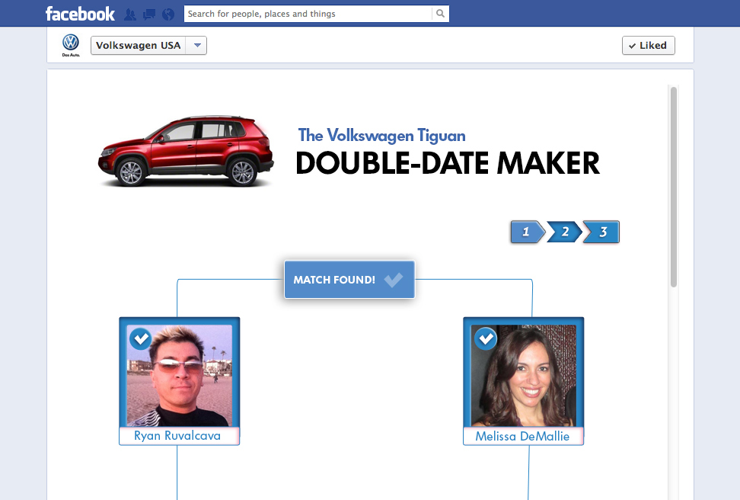740x500 pixels.
Task: Click the Volkswagen USA page name
Action: [x=138, y=46]
